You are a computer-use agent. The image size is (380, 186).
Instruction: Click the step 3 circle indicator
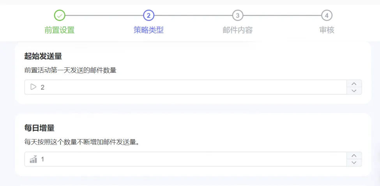point(237,16)
